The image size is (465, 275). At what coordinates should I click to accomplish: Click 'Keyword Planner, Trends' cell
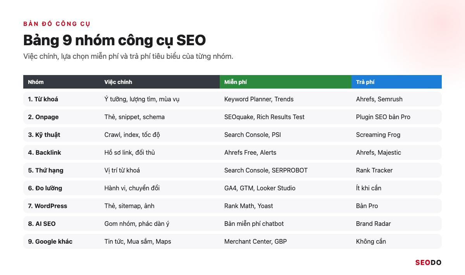pyautogui.click(x=259, y=99)
